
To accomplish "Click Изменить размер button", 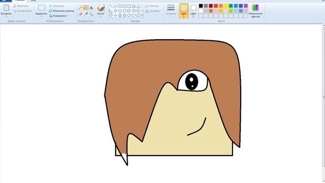I will point(62,11).
